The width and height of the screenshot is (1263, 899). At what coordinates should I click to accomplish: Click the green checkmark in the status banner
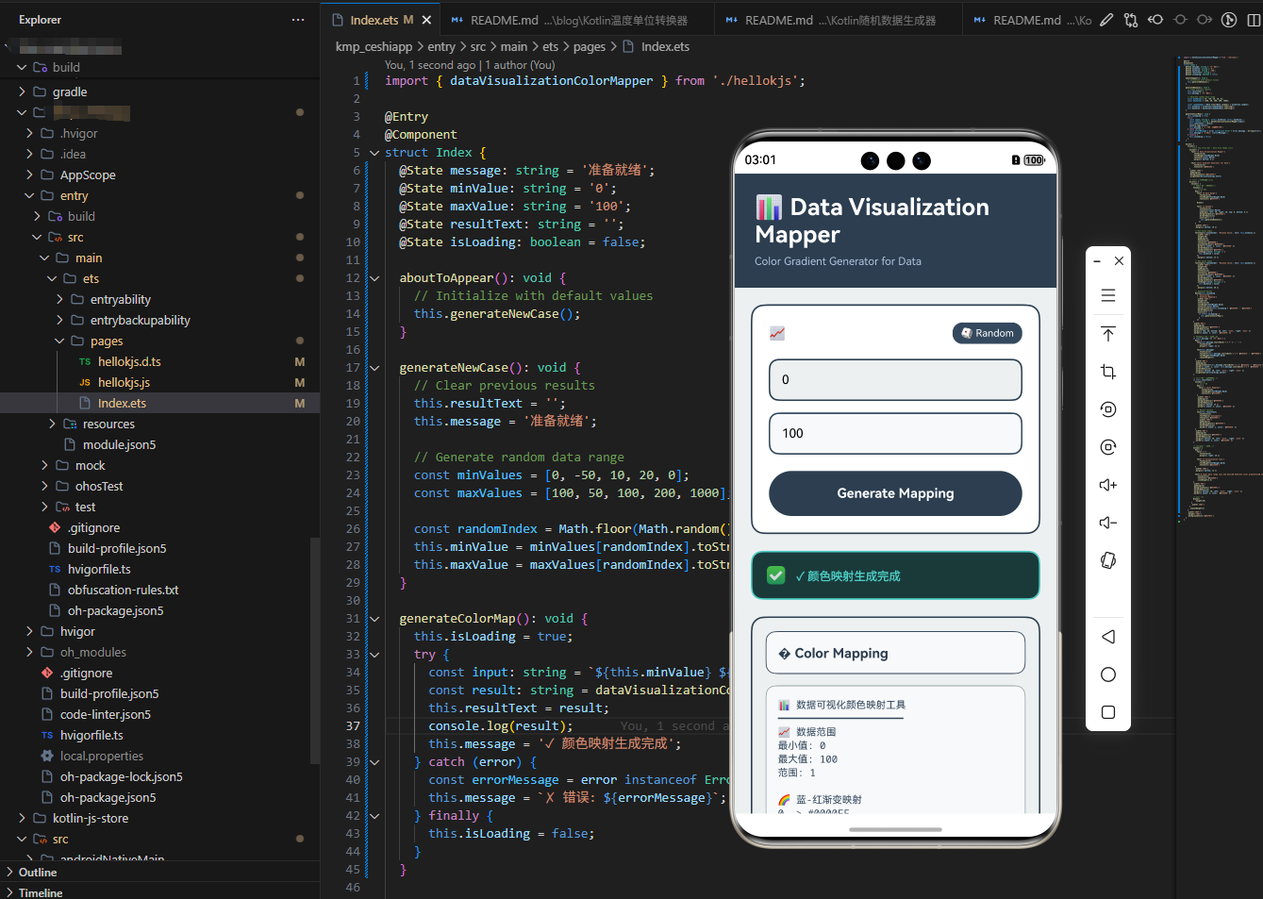coord(775,575)
